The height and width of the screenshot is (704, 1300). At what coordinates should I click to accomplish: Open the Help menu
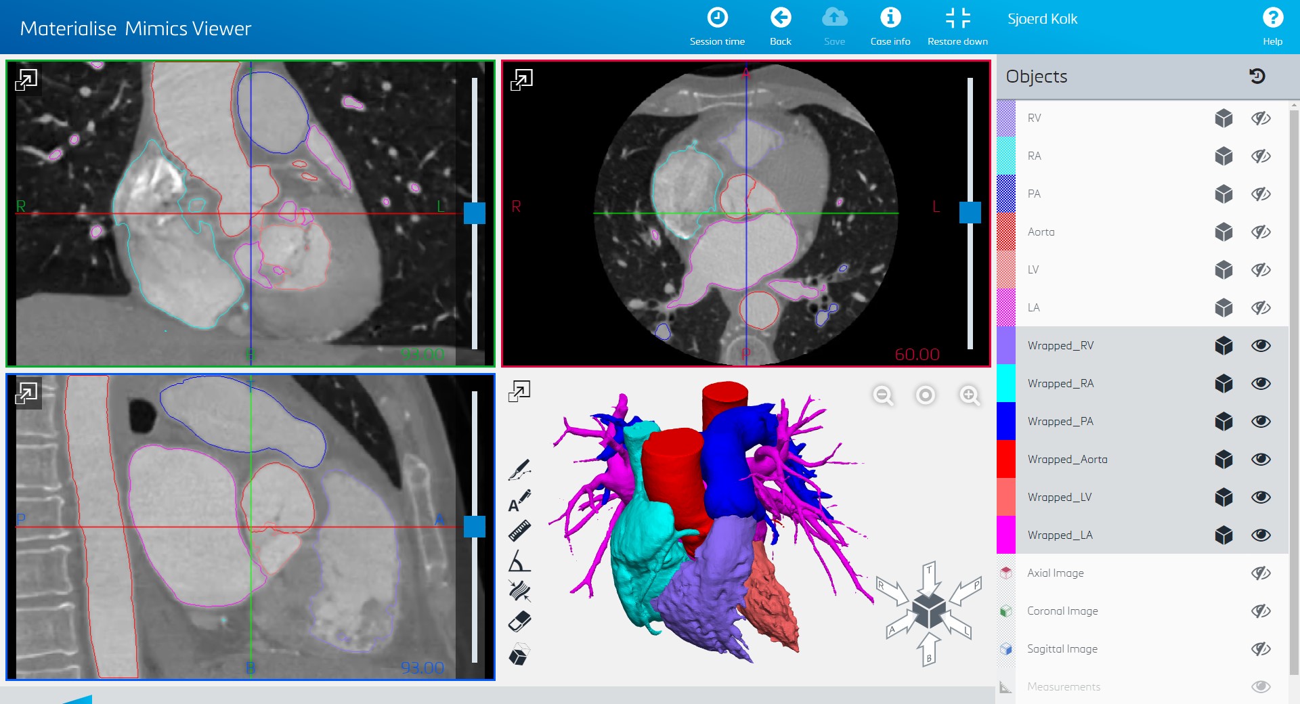point(1273,18)
